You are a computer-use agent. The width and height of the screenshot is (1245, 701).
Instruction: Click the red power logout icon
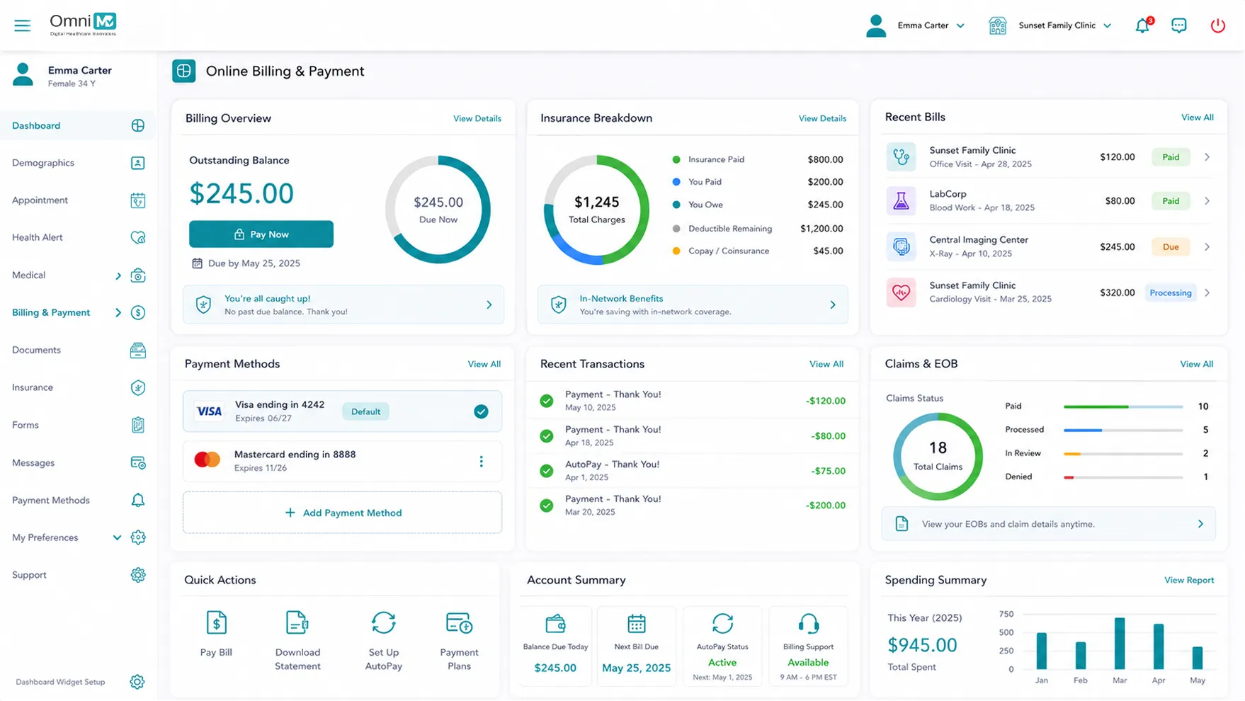click(x=1217, y=25)
